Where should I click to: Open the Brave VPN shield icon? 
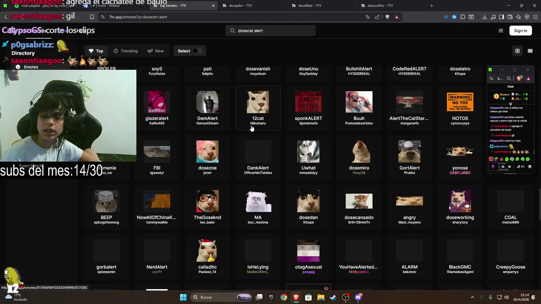pos(527,17)
